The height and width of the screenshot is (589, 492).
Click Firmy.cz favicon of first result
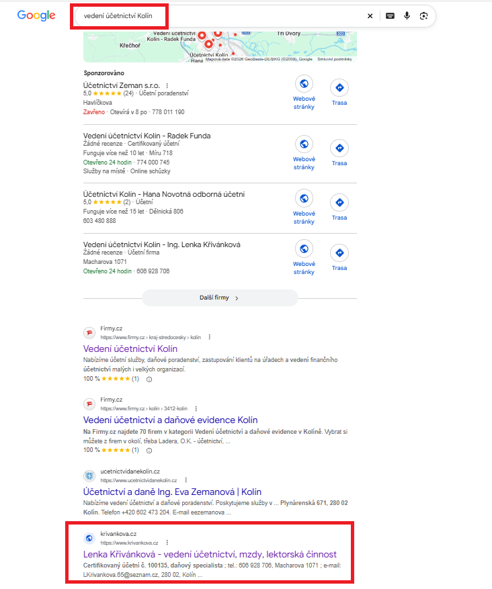click(89, 332)
